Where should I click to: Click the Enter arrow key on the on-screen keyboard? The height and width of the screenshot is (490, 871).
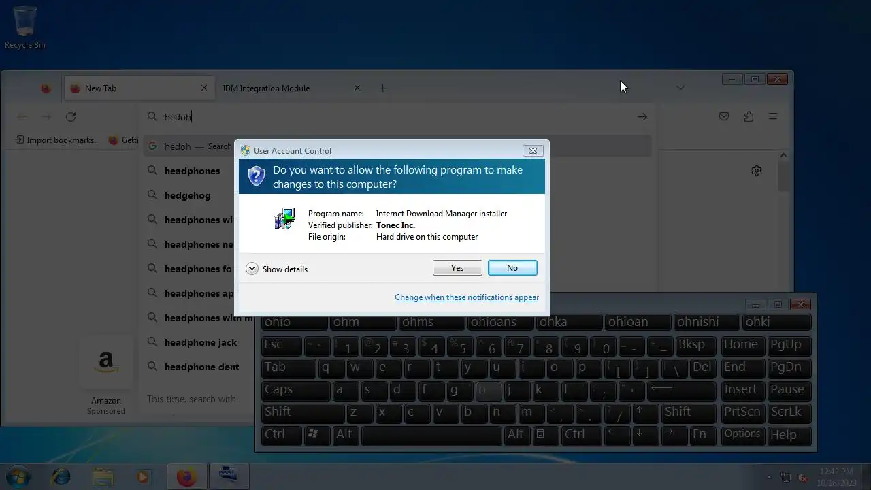tap(683, 389)
